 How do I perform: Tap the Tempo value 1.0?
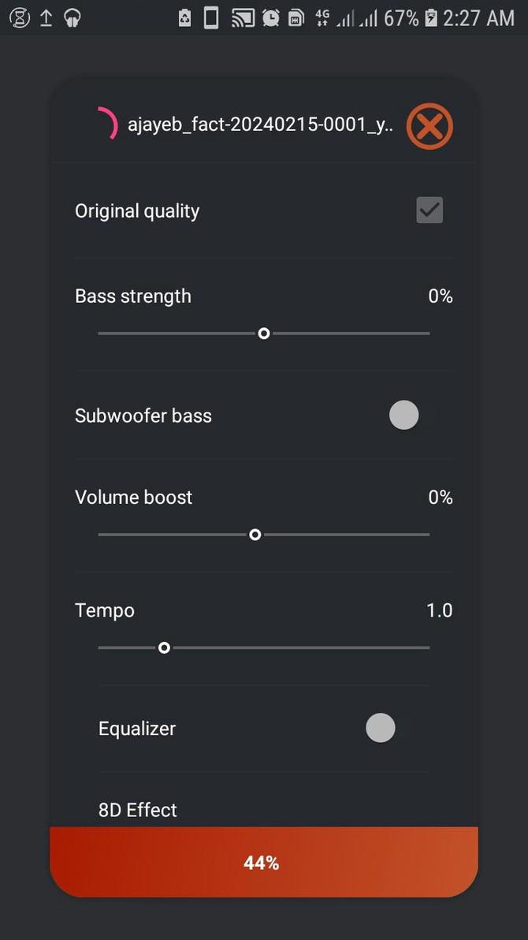(x=439, y=610)
